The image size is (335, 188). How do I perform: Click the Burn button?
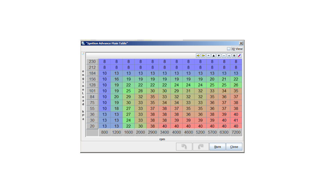click(217, 146)
